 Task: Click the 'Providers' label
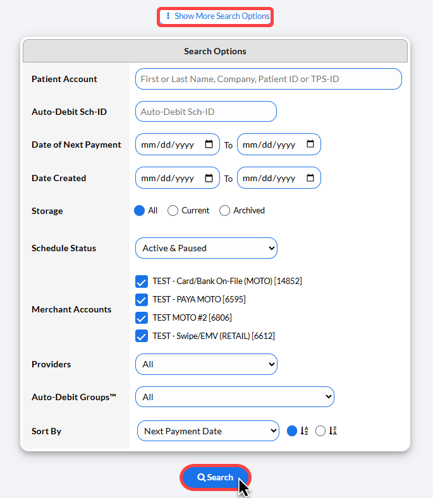click(51, 364)
